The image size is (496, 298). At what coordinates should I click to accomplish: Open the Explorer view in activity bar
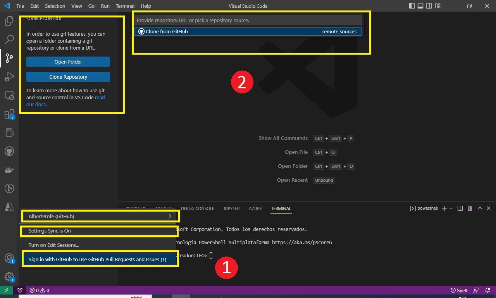tap(9, 21)
